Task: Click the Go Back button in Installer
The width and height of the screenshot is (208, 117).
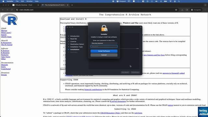Action: [125, 72]
